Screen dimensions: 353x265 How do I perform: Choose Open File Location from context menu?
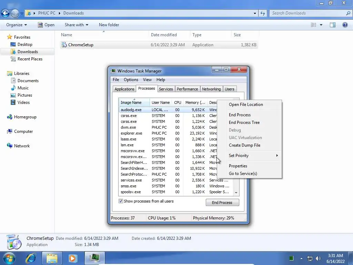[x=246, y=104]
